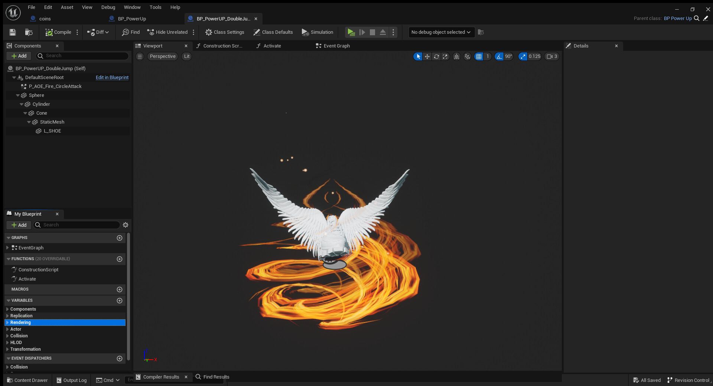Open My Blueprint settings gear
This screenshot has width=713, height=386.
(x=126, y=225)
